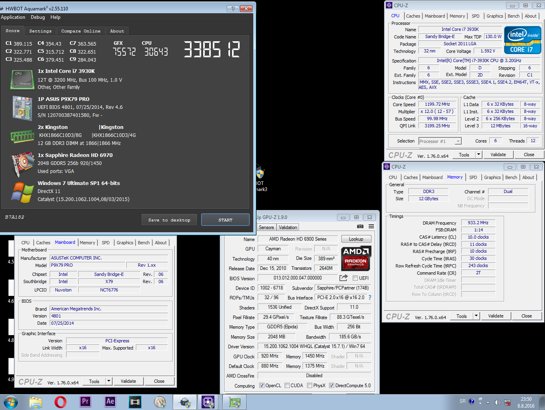Switch to the Settings tab in Aquamark

pos(40,31)
